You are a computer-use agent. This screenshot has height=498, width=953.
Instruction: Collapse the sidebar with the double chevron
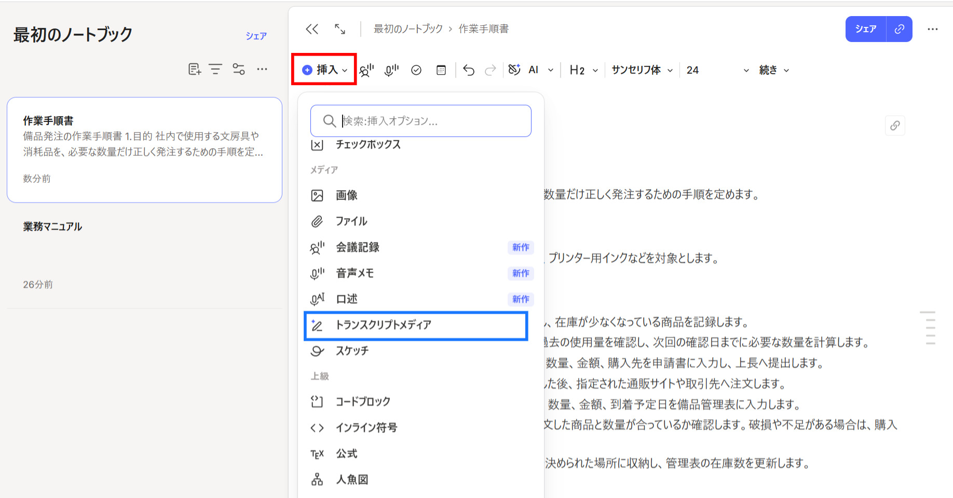[x=312, y=29]
